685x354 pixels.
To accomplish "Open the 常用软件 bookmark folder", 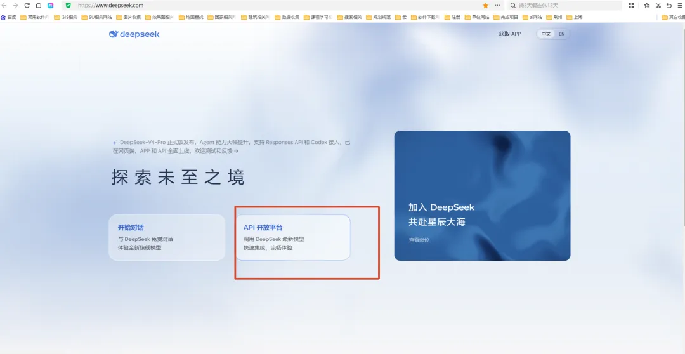I will tap(34, 18).
